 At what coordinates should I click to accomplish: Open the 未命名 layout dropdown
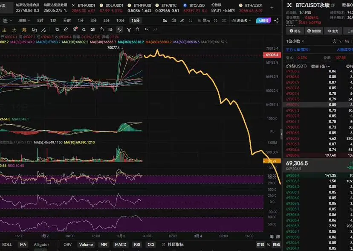click(241, 20)
